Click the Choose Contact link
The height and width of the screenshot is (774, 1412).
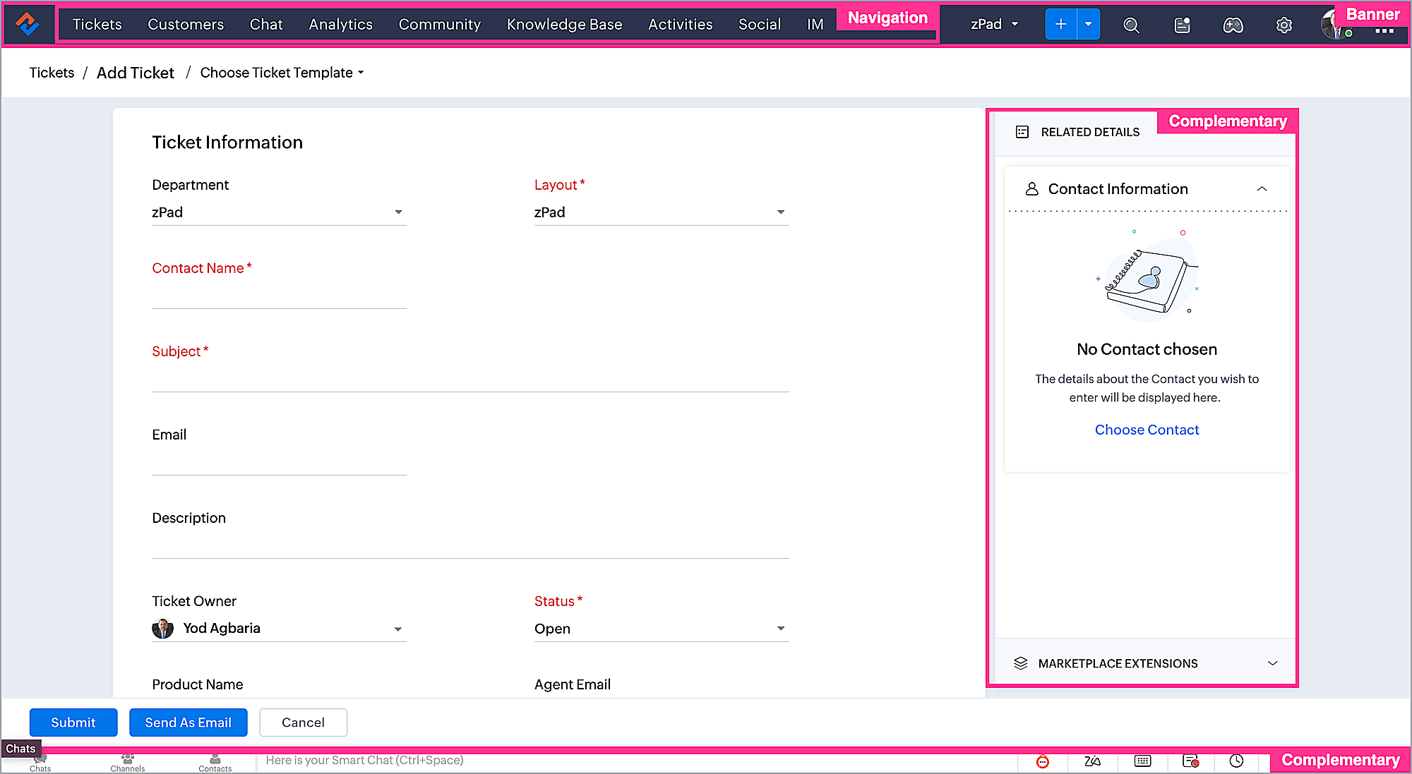(x=1147, y=430)
